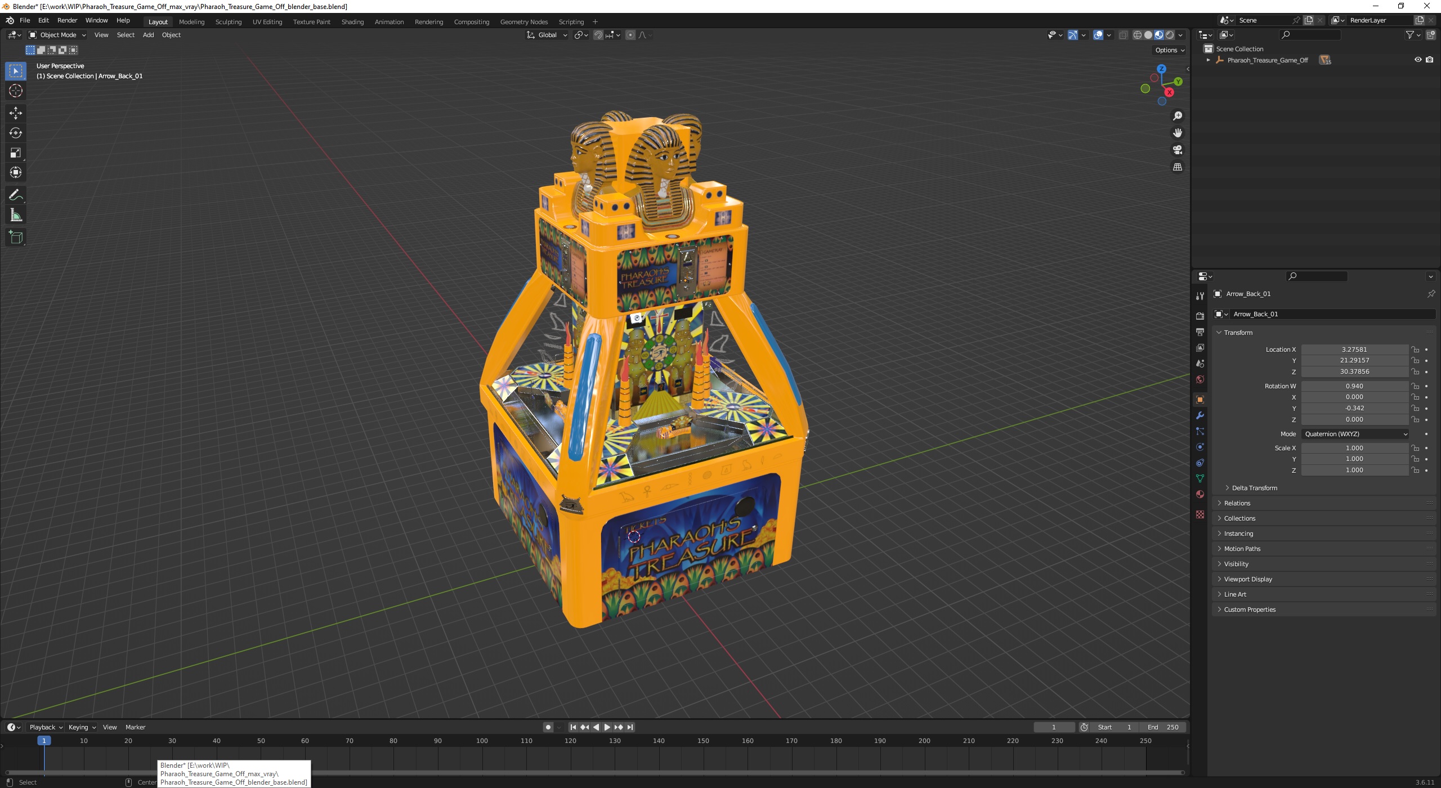
Task: Open the Tool properties tab
Action: pos(1200,296)
